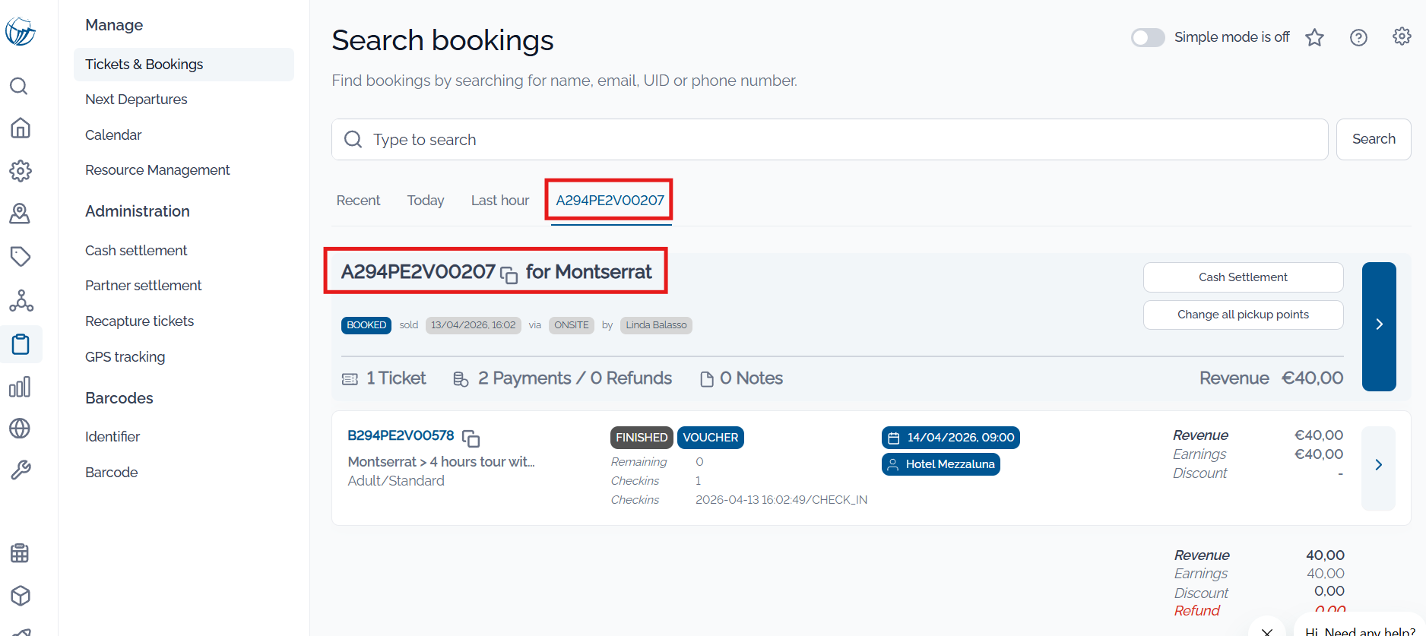Click the payments coins icon
1426x636 pixels.
(x=461, y=379)
